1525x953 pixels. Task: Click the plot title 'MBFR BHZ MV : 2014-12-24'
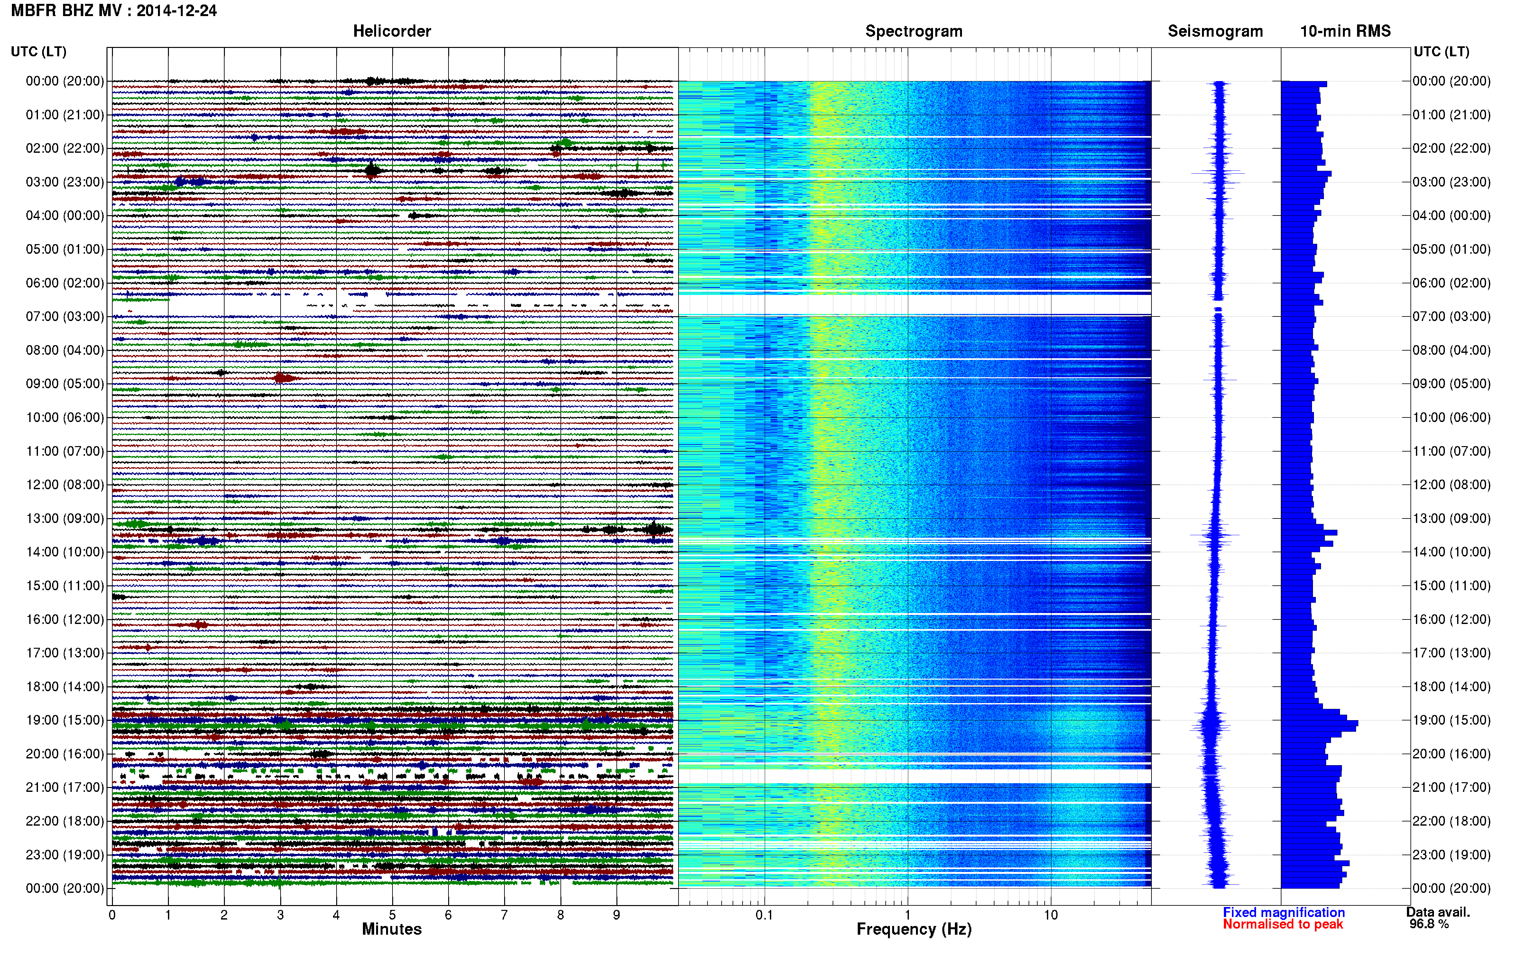coord(114,11)
